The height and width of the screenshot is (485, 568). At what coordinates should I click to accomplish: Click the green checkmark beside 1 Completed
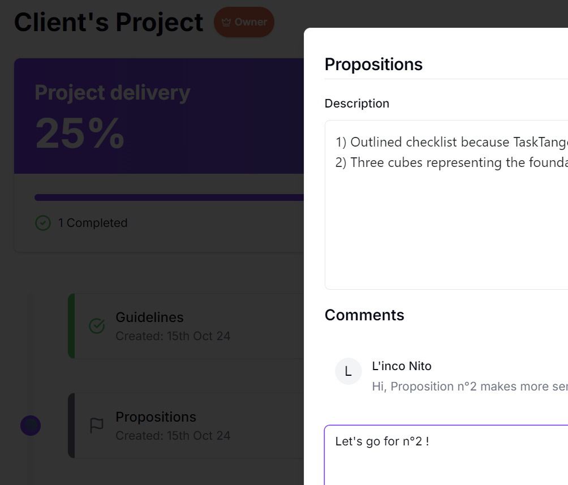pos(43,223)
